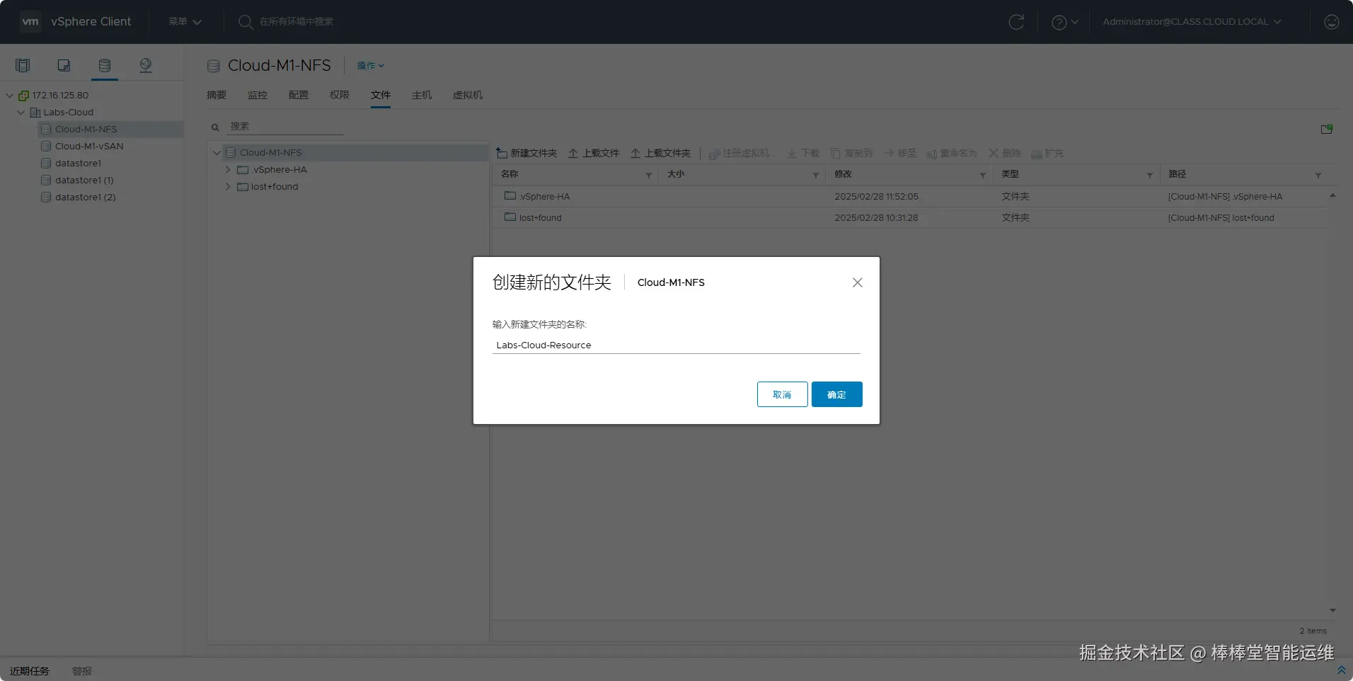1353x681 pixels.
Task: Click the filter icon on the 修改 column
Action: [x=983, y=175]
